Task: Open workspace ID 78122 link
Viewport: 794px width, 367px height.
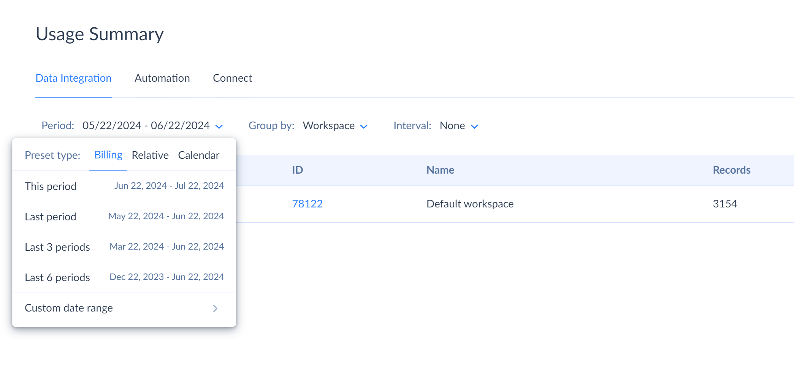Action: coord(307,204)
